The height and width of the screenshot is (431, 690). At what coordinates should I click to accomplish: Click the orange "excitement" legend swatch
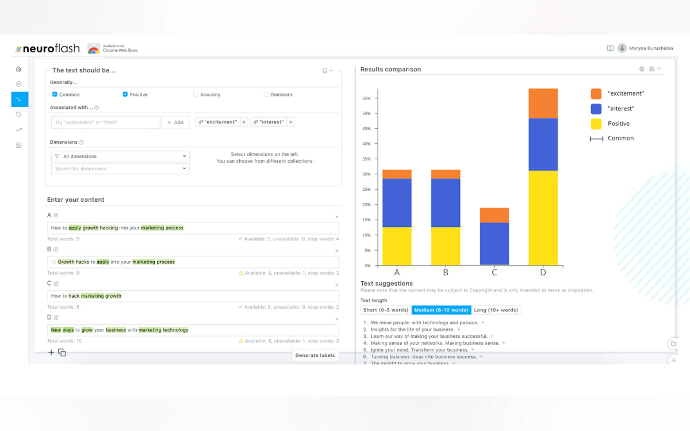click(x=596, y=93)
